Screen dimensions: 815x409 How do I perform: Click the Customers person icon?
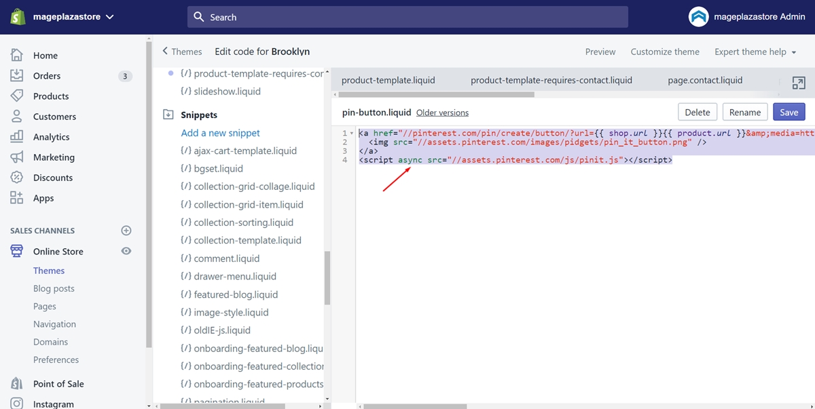(17, 117)
